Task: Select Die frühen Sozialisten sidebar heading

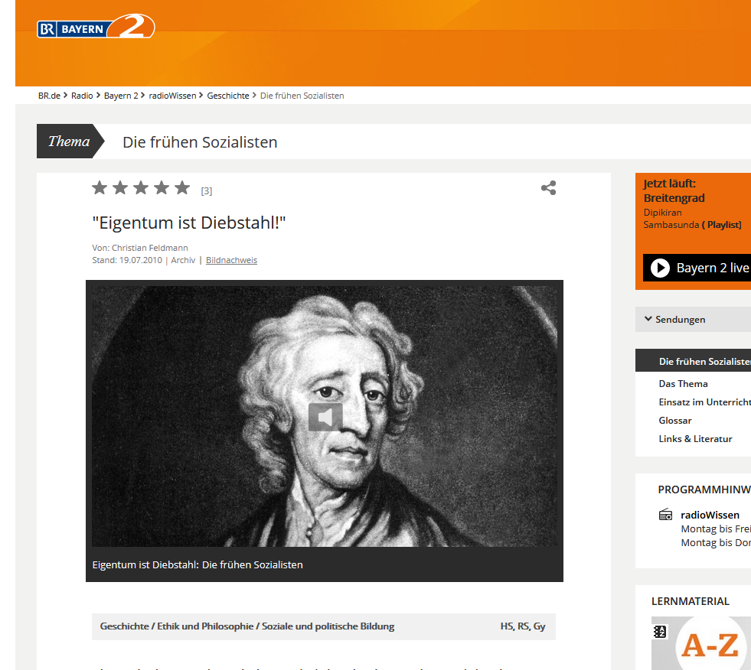Action: pyautogui.click(x=693, y=360)
